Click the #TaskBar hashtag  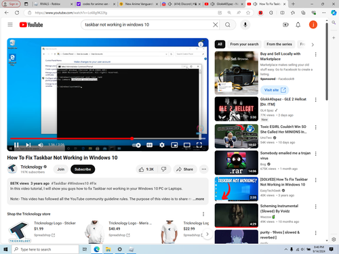point(59,184)
